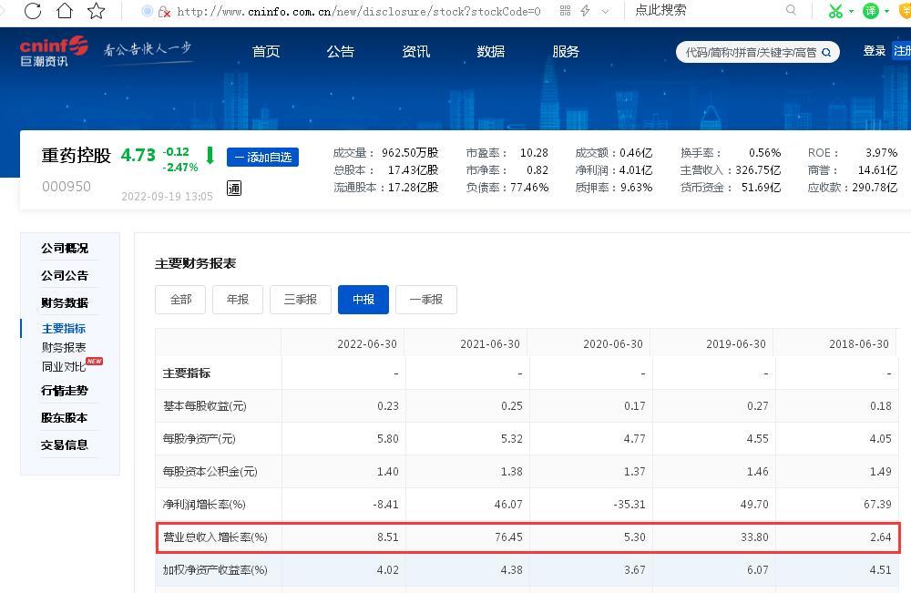Open the 首页 menu
The image size is (911, 593).
[x=266, y=52]
